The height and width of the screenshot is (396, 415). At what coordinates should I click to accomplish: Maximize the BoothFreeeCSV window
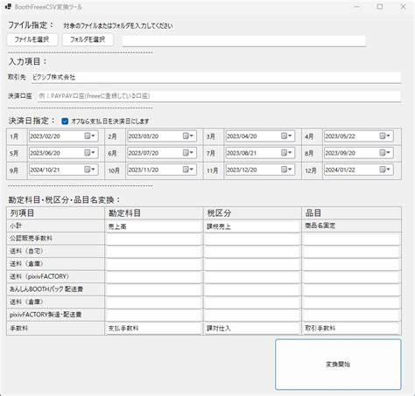click(380, 7)
